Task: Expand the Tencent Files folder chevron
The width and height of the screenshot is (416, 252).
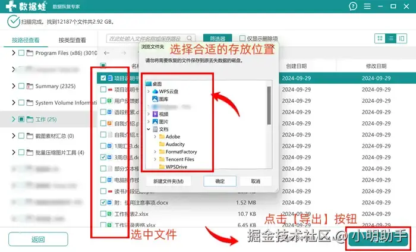Action: coord(155,159)
